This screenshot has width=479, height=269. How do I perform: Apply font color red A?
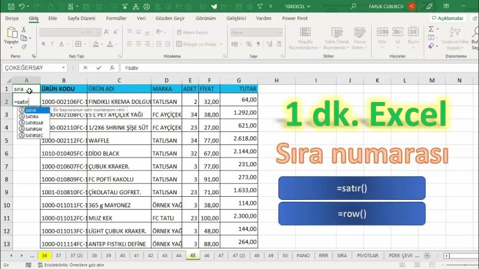pos(110,44)
